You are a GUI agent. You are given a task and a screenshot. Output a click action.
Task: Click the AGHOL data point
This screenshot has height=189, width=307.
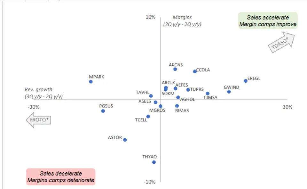pos(178,97)
